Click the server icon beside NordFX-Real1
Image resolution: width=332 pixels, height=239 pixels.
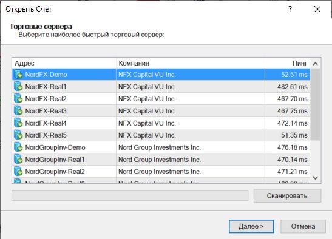[x=18, y=87]
